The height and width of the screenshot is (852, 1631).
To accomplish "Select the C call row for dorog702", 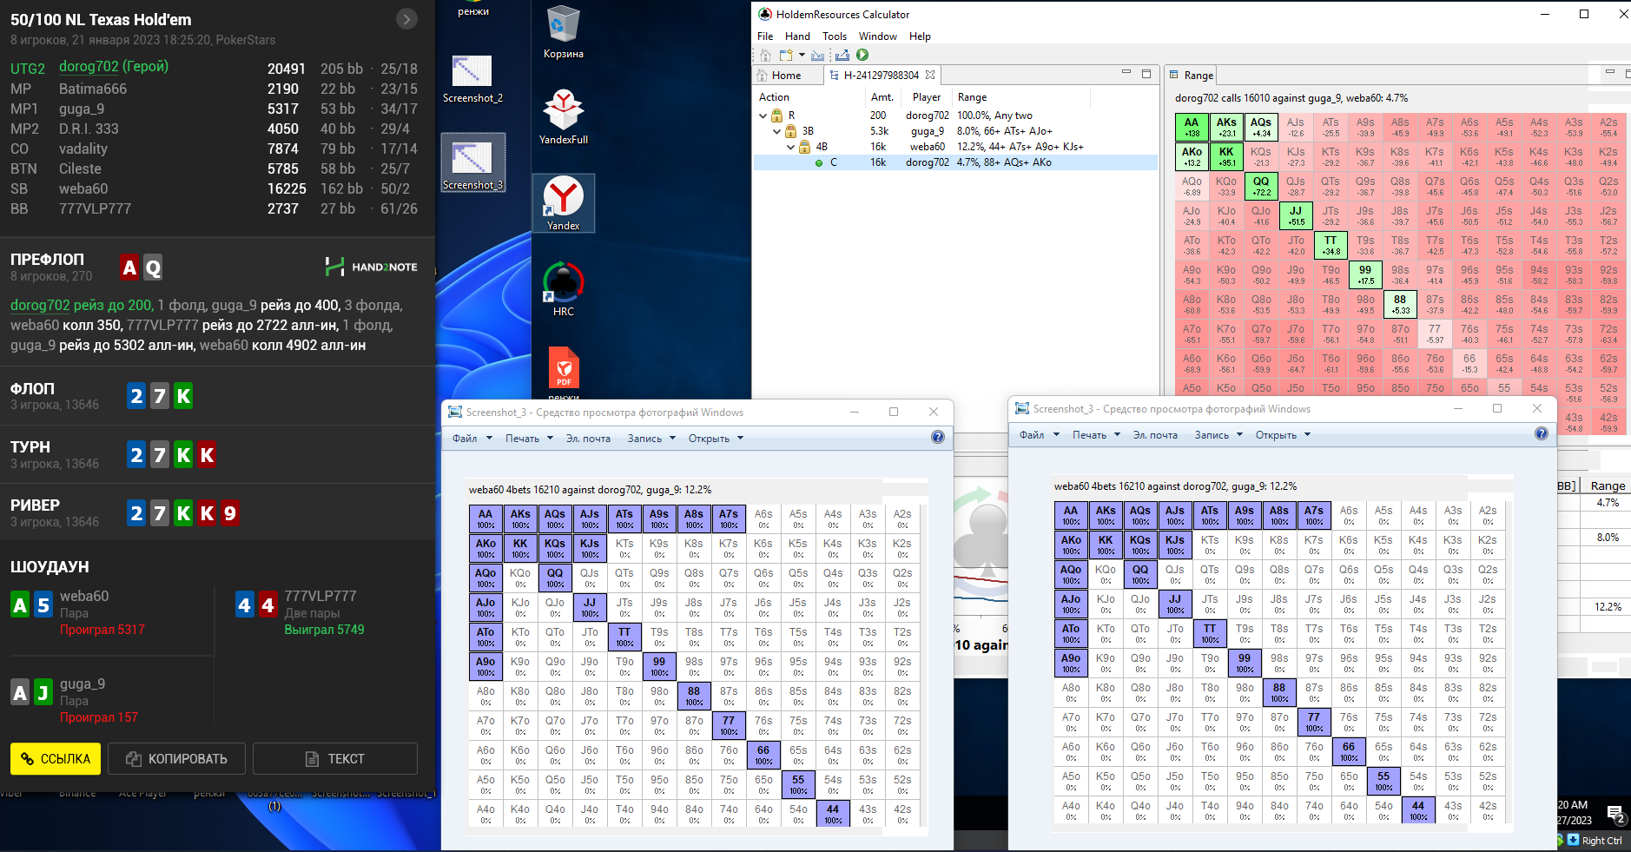I will [955, 162].
